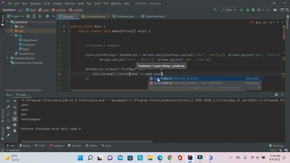Viewport: 290px width, 163px height.
Task: Click the run gutter arrow beside class Main
Action: click(64, 26)
